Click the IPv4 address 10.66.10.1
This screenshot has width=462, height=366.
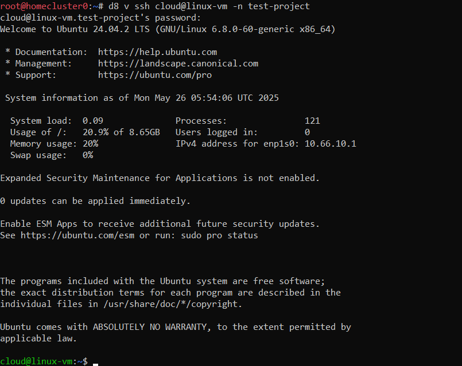coord(330,144)
